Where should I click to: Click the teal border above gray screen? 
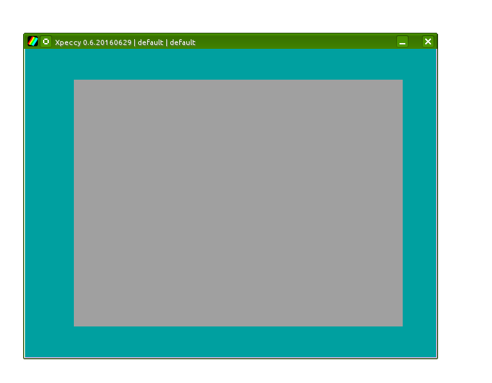pyautogui.click(x=238, y=64)
